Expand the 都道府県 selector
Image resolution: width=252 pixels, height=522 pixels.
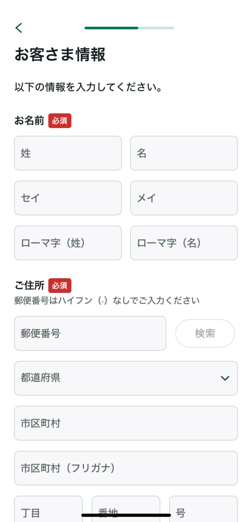coord(126,378)
